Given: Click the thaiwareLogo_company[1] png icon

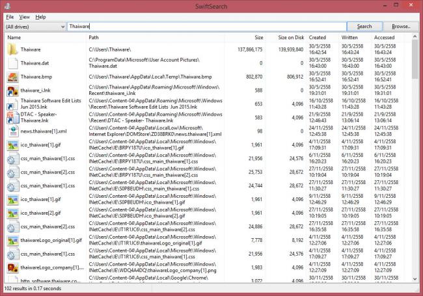Looking at the screenshot, I should pyautogui.click(x=12, y=267).
